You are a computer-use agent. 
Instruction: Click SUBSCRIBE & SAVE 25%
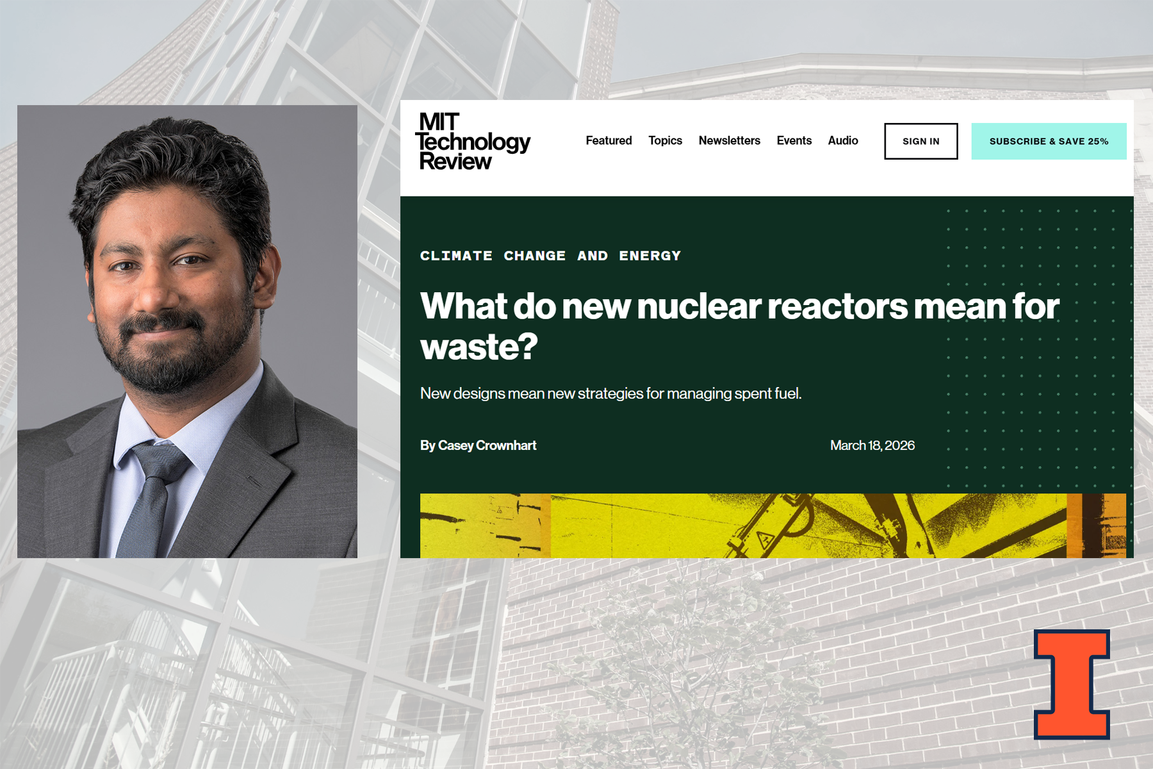pos(1049,141)
